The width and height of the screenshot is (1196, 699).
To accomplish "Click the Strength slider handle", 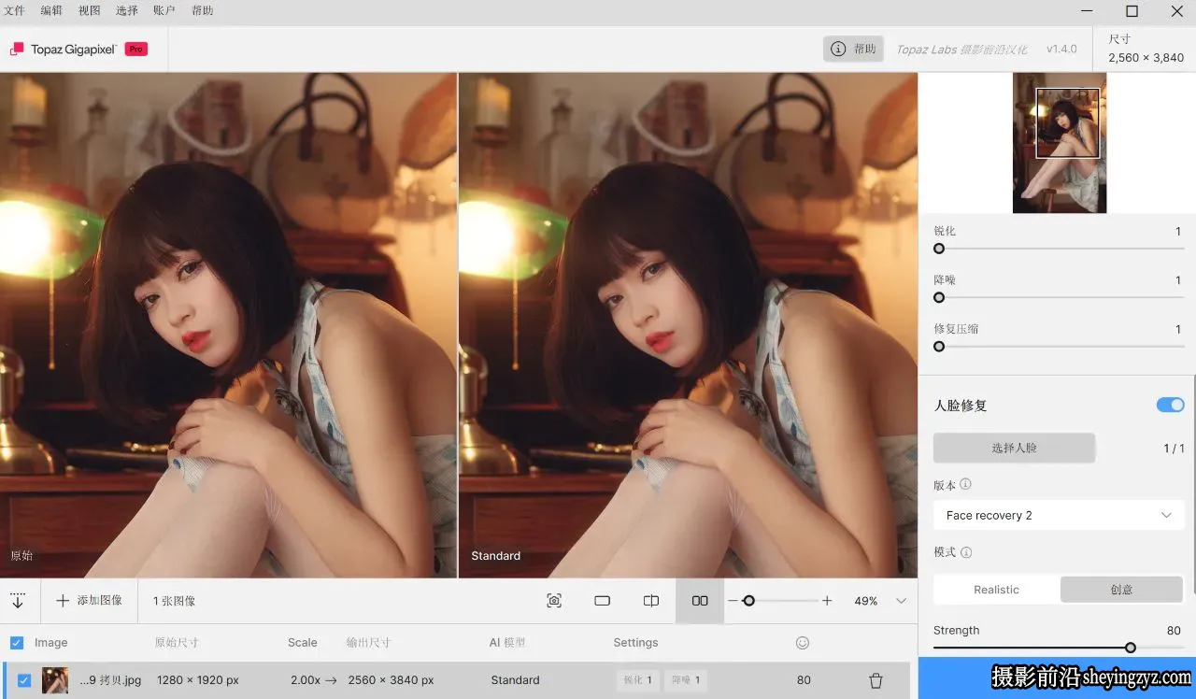I will pyautogui.click(x=1131, y=648).
